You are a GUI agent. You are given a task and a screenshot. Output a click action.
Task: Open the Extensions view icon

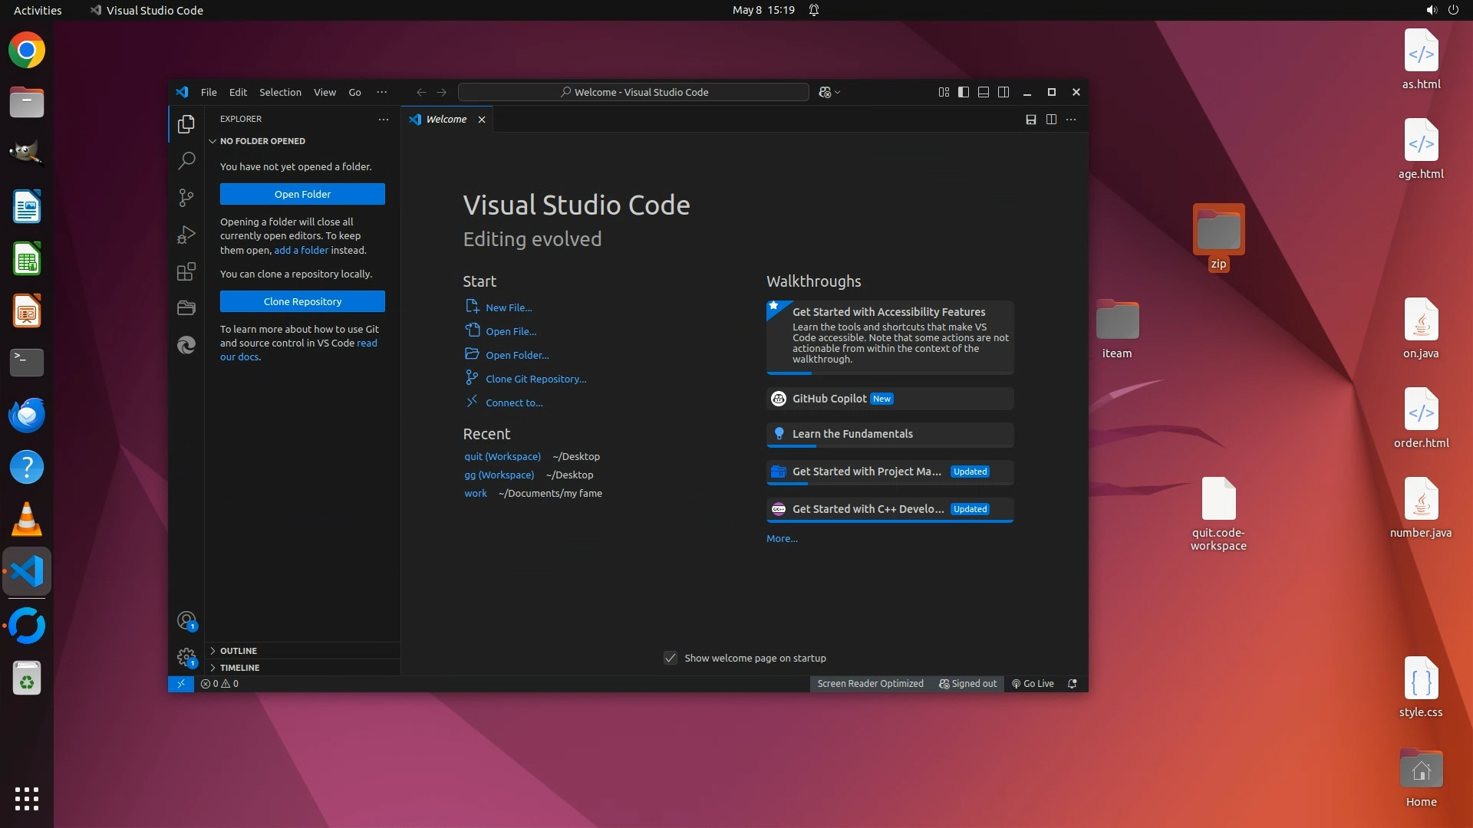coord(186,272)
